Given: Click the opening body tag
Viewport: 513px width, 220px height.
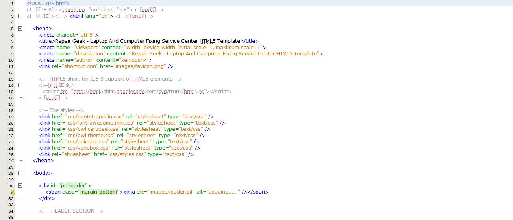Looking at the screenshot, I should [x=42, y=173].
